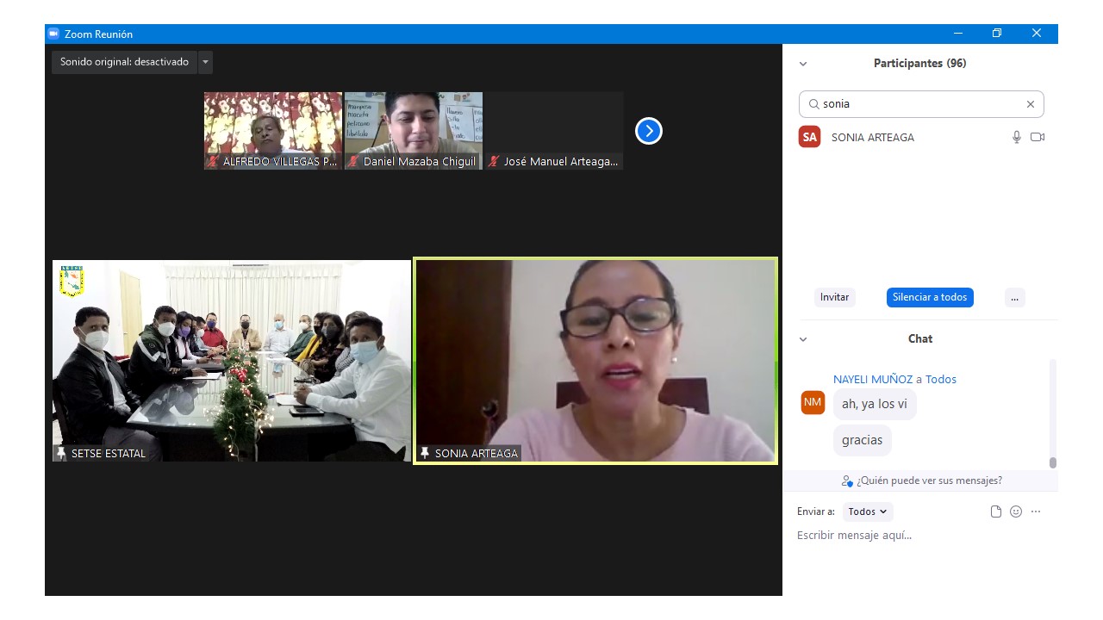Click the SA avatar in the participant list

point(809,137)
